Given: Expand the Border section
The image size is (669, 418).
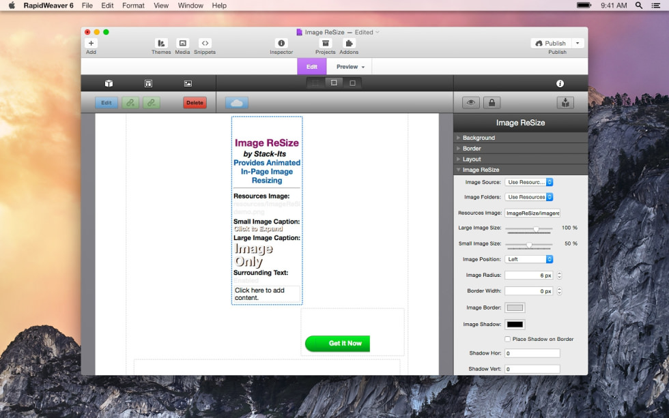Looking at the screenshot, I should tap(520, 148).
